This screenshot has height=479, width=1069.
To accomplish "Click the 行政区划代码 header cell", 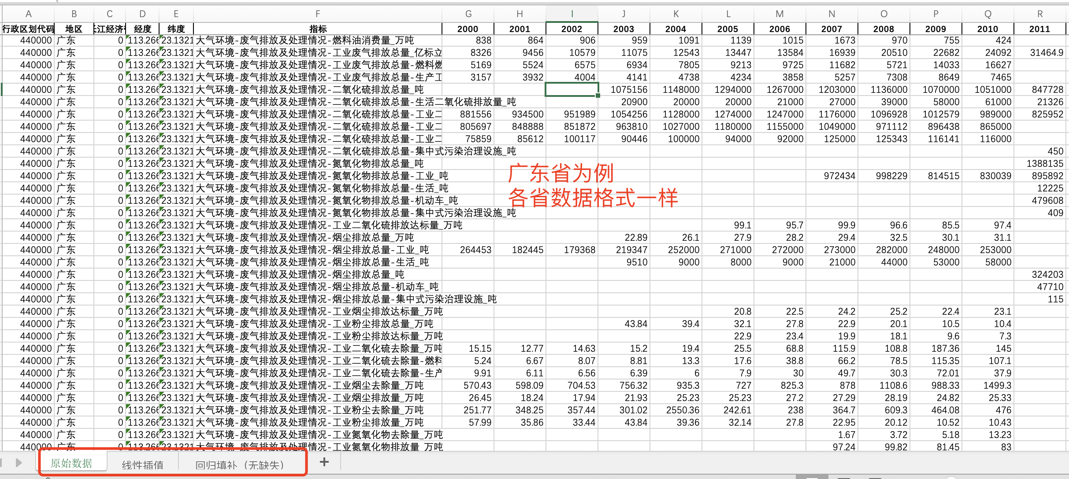I will pyautogui.click(x=29, y=29).
